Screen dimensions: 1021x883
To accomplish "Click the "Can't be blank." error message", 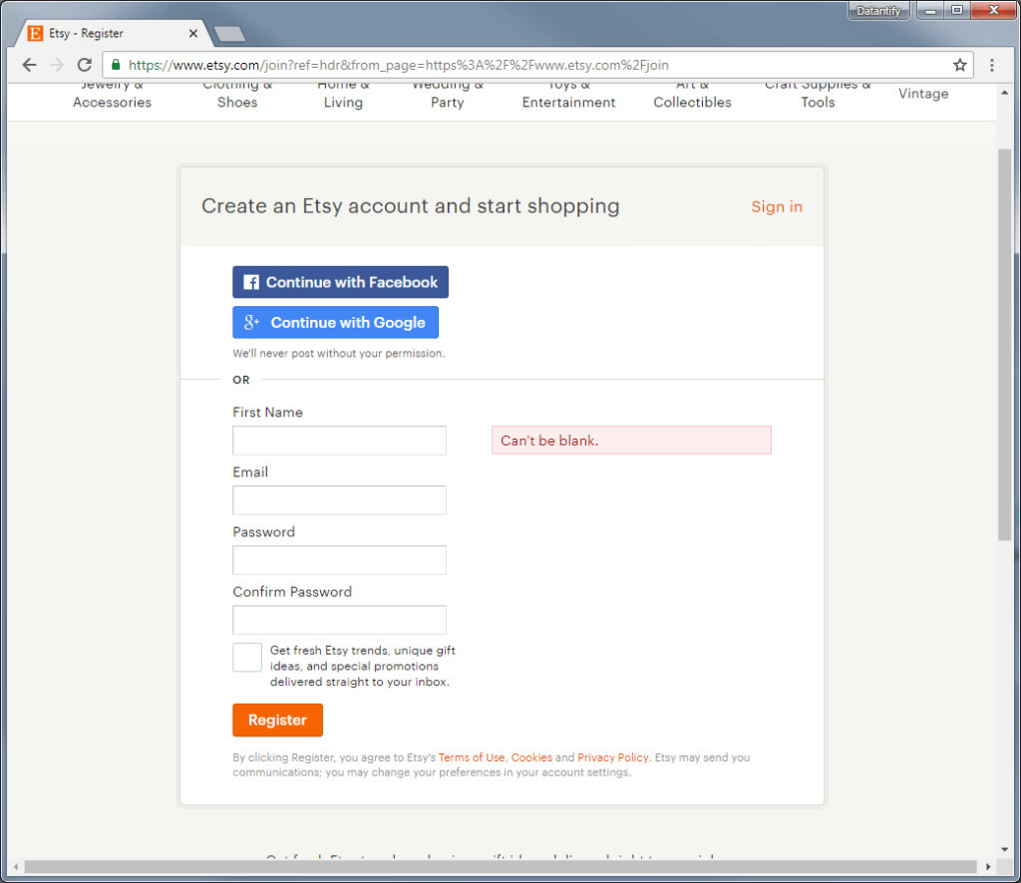I will [631, 441].
